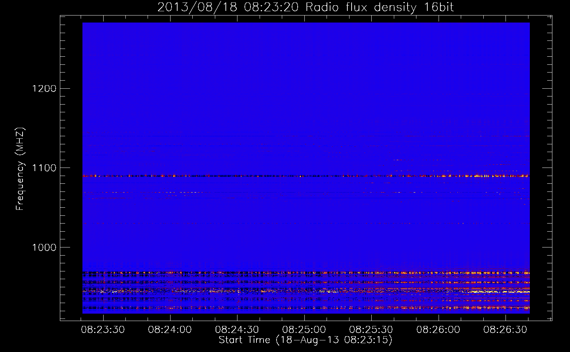This screenshot has width=570, height=352.
Task: Click the 08:24:30 time tick label
Action: click(x=237, y=330)
